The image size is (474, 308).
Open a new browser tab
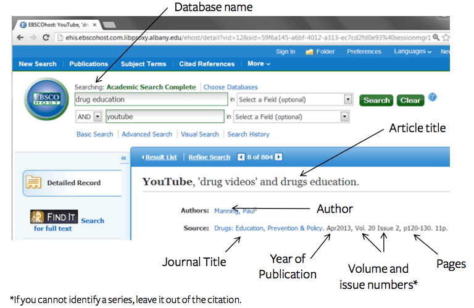pos(109,25)
